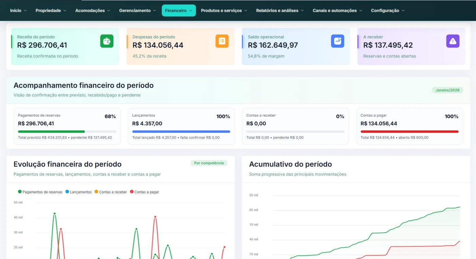The image size is (476, 259).
Task: Click the Por competência badge
Action: click(x=209, y=163)
